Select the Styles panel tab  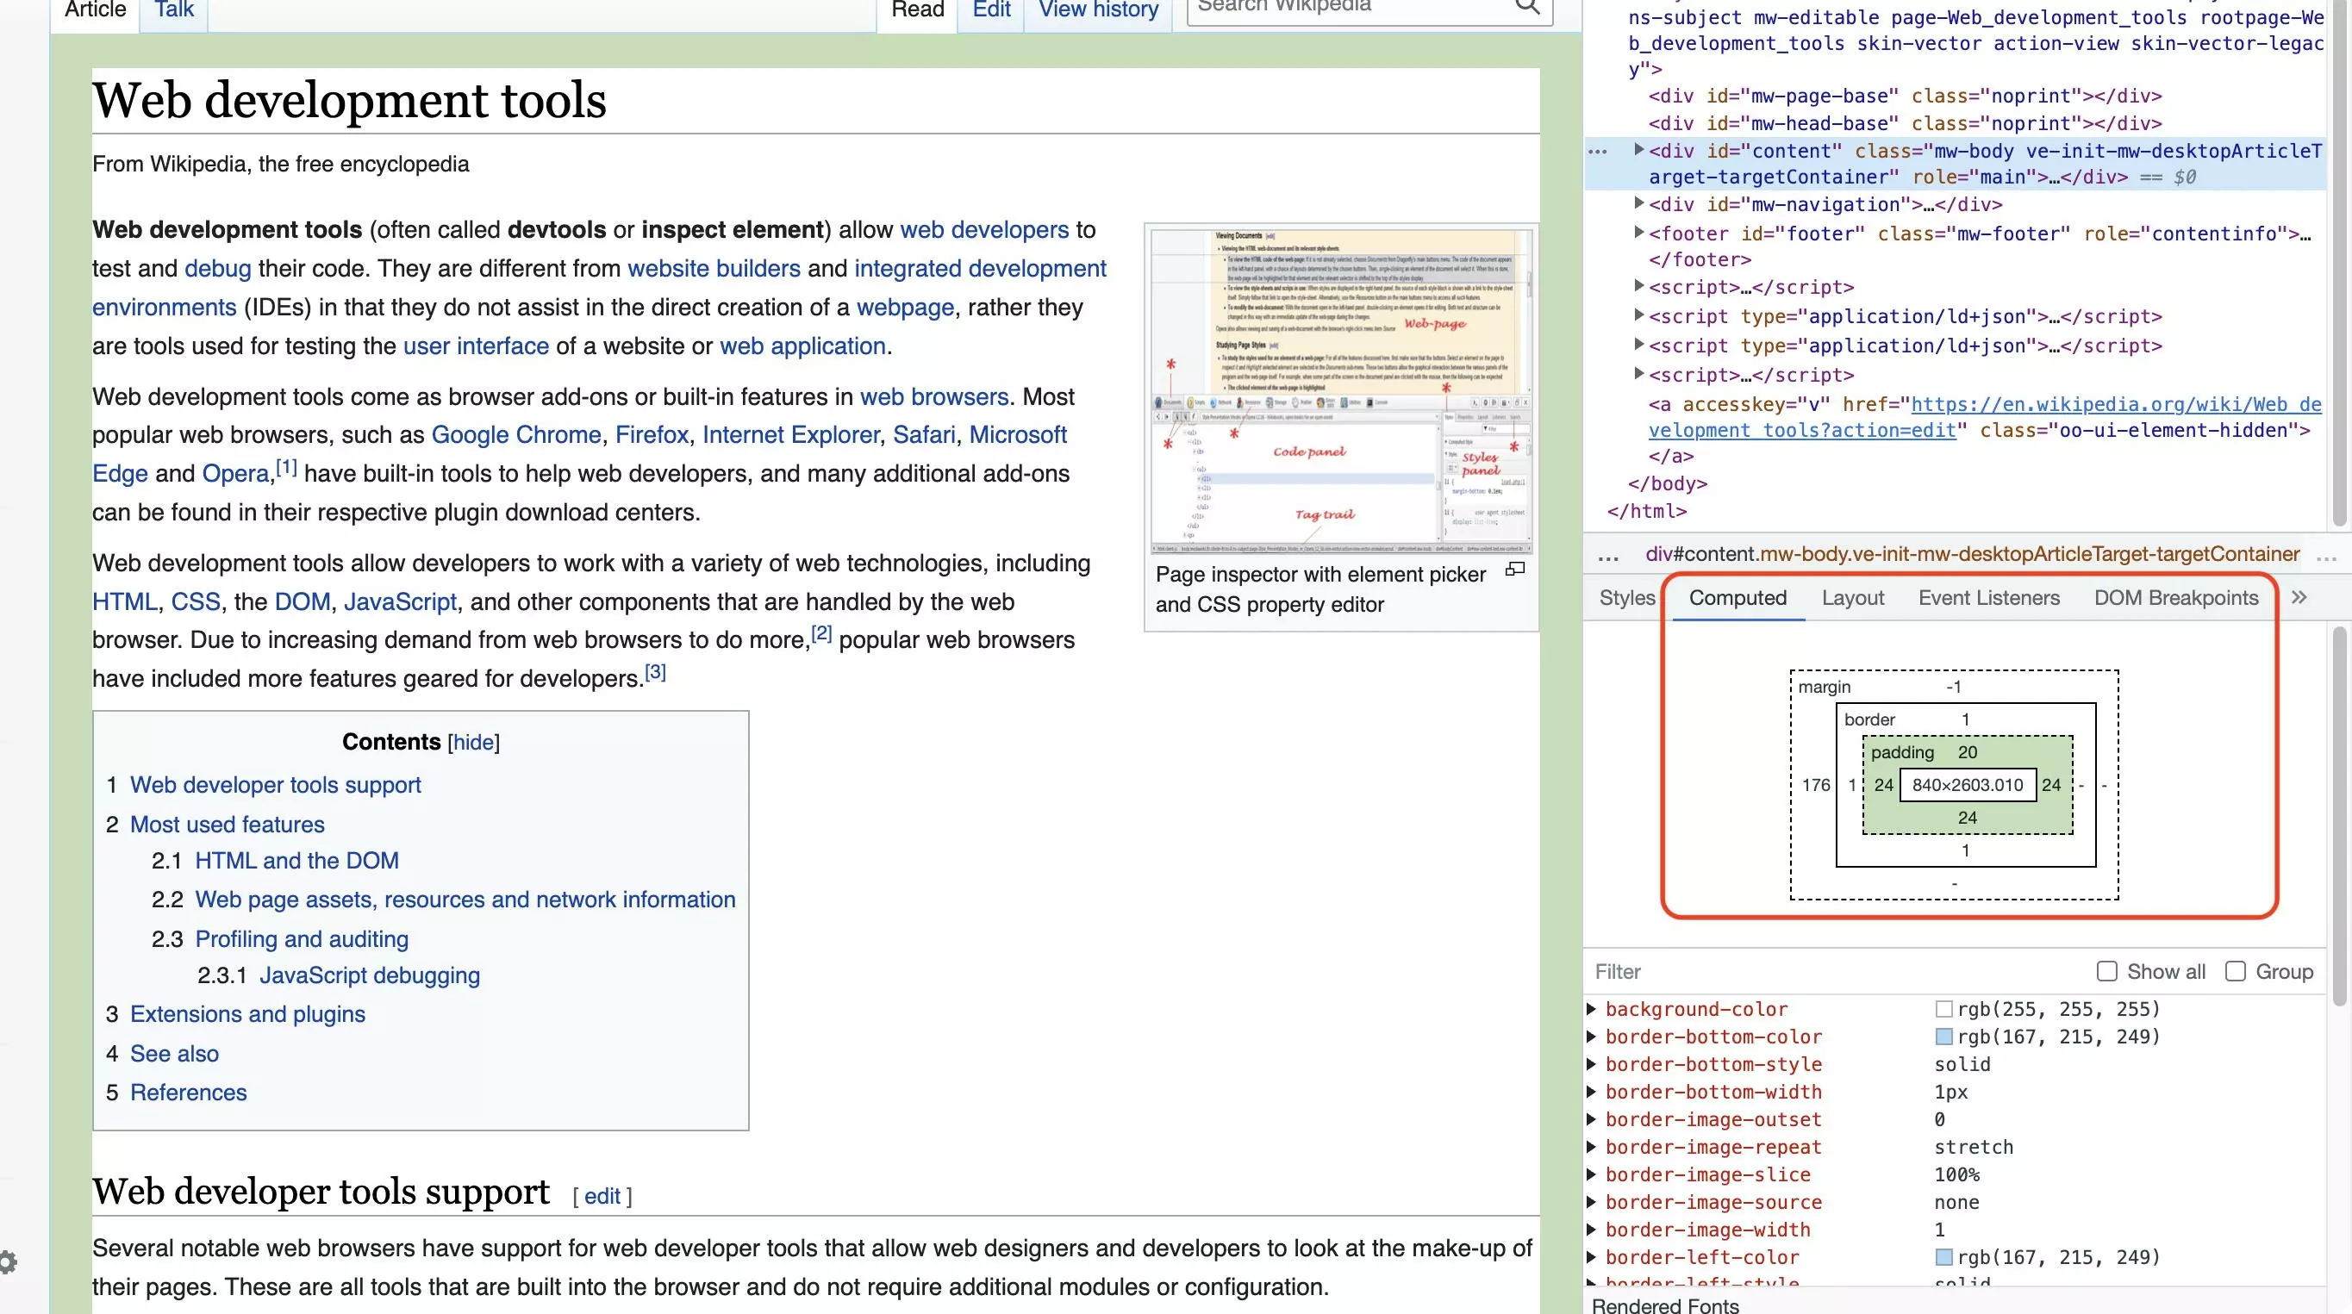[1625, 595]
